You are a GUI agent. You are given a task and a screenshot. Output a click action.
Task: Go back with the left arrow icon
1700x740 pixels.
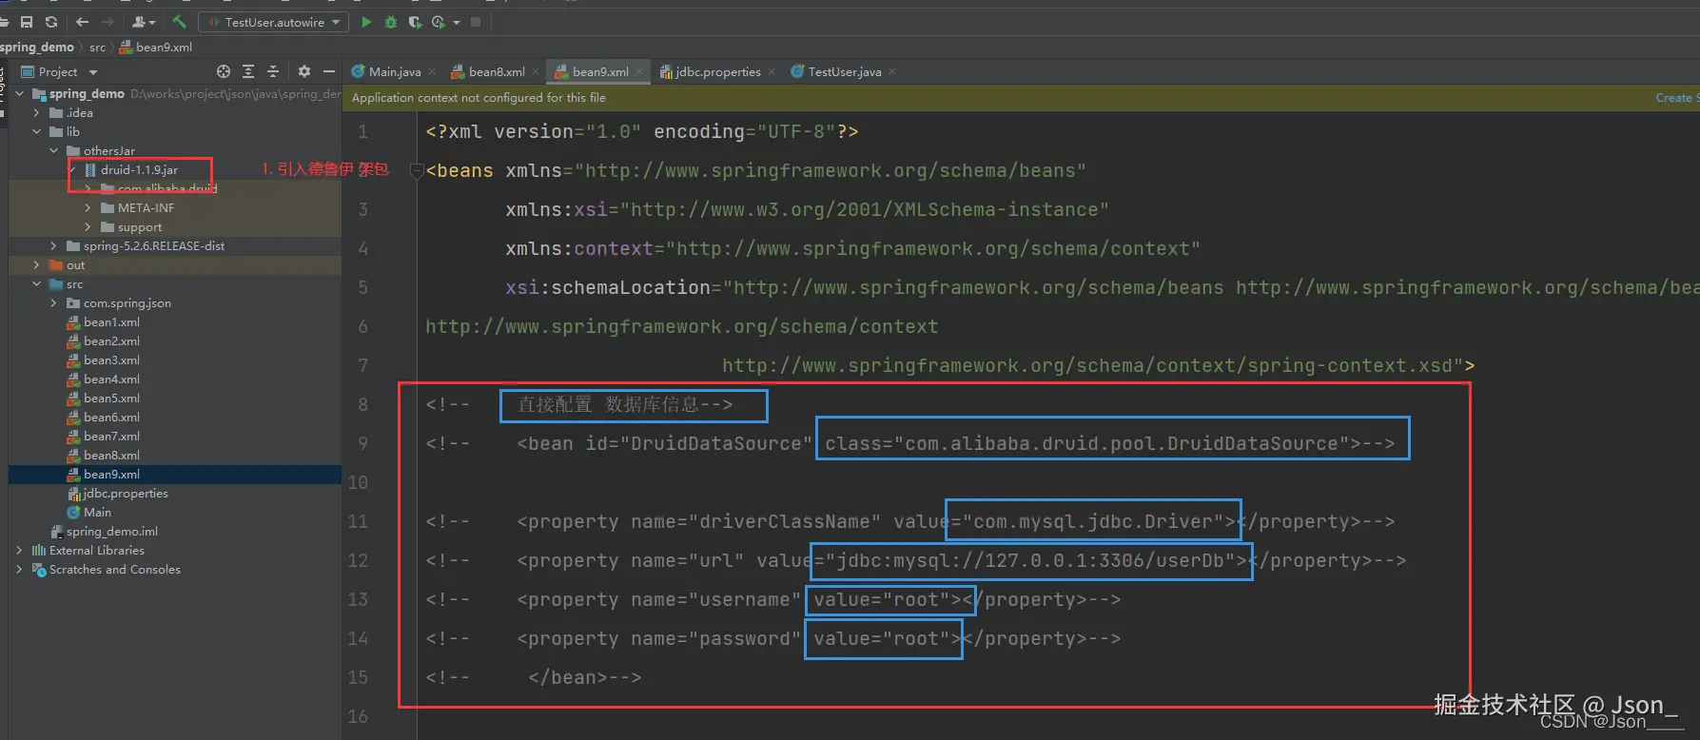(83, 22)
